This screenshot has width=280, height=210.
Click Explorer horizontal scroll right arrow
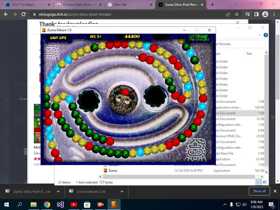point(262,177)
